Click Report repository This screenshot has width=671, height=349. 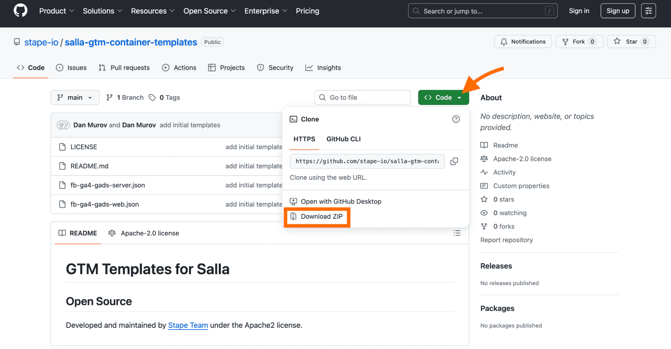pos(507,240)
